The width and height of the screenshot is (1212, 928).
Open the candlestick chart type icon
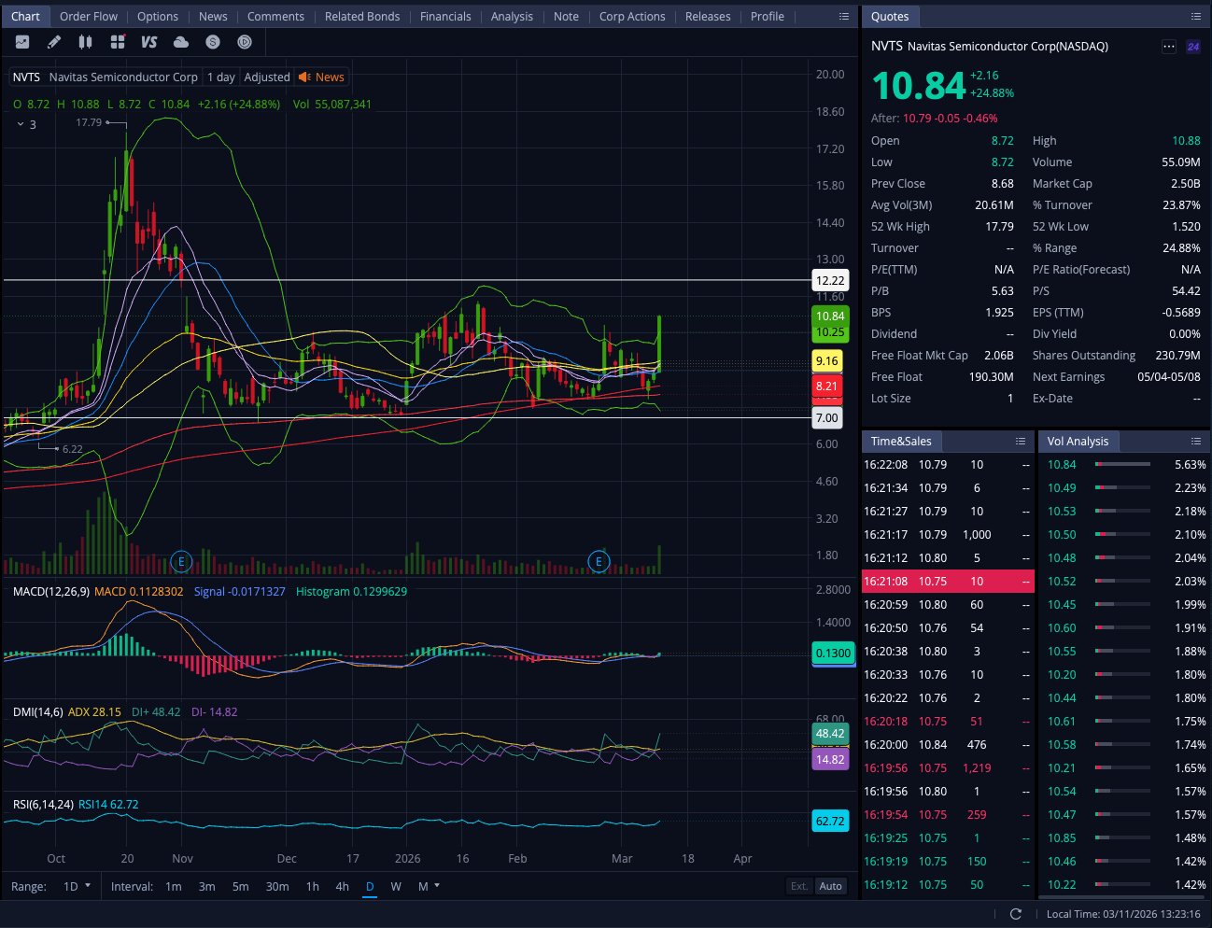(86, 42)
